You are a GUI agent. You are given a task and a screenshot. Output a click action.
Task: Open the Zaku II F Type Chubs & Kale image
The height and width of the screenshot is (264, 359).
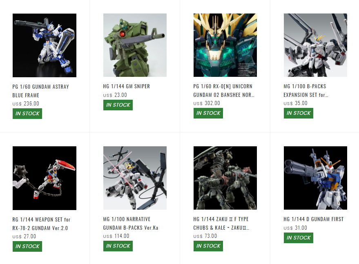(225, 178)
